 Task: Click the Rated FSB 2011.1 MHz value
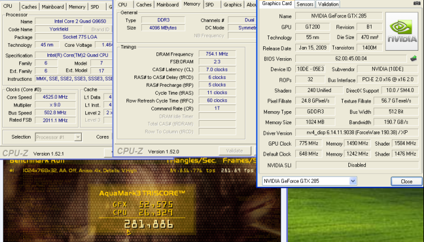point(55,121)
